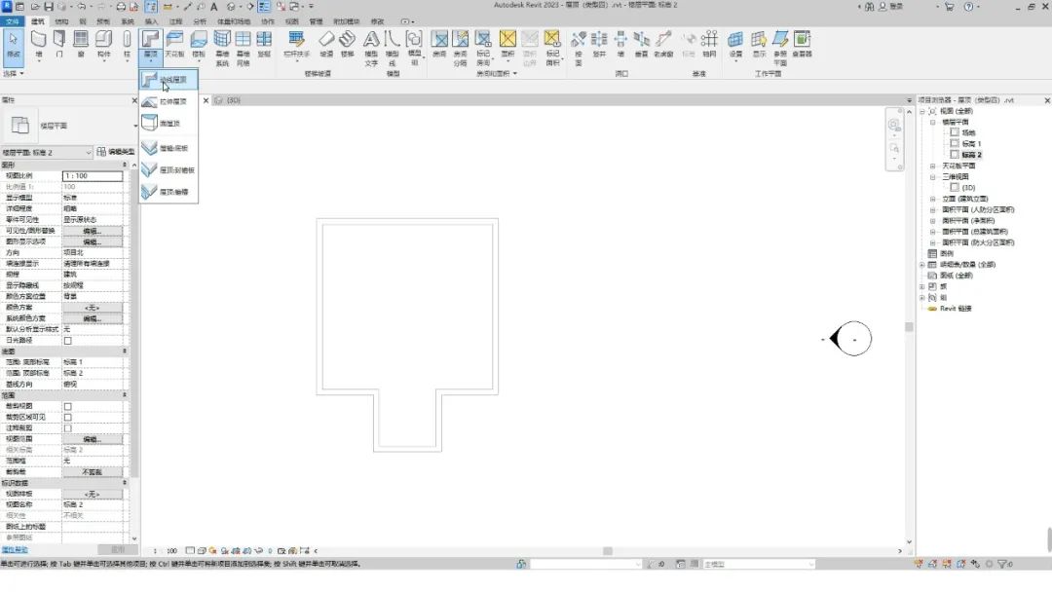
Task: Toggle the 标高 2 floor plan checkbox
Action: click(954, 154)
